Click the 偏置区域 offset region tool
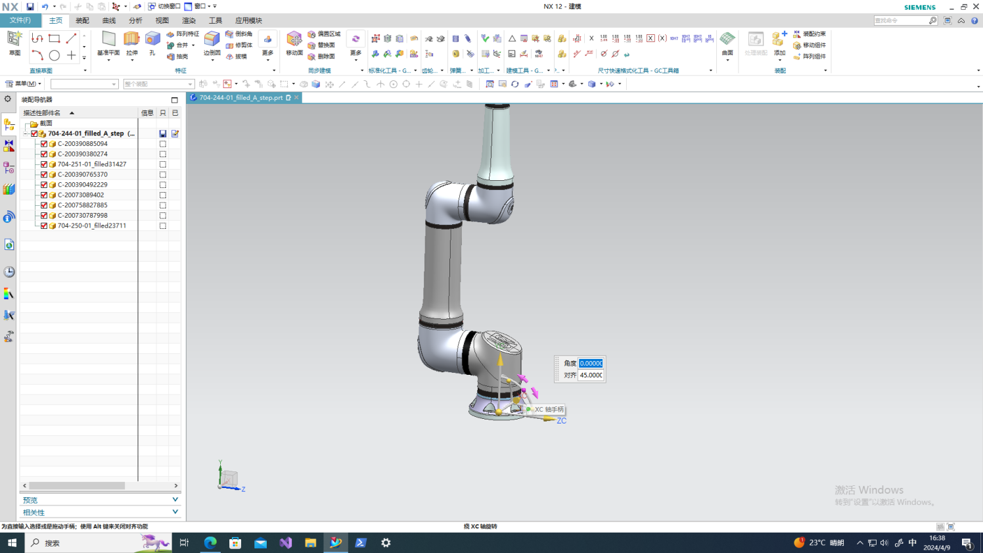This screenshot has width=983, height=553. [x=324, y=34]
